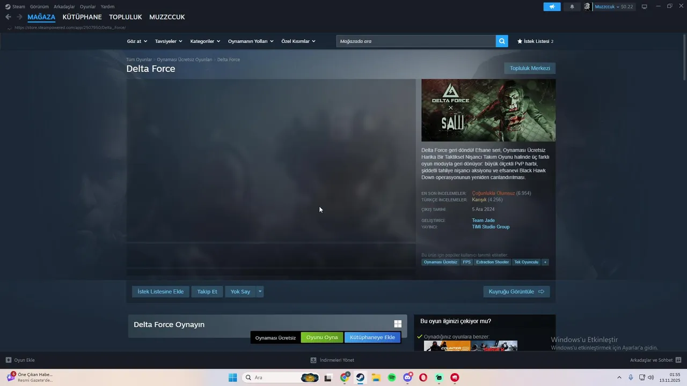Expand the Tavsiyeler dropdown
The height and width of the screenshot is (386, 687).
click(169, 41)
